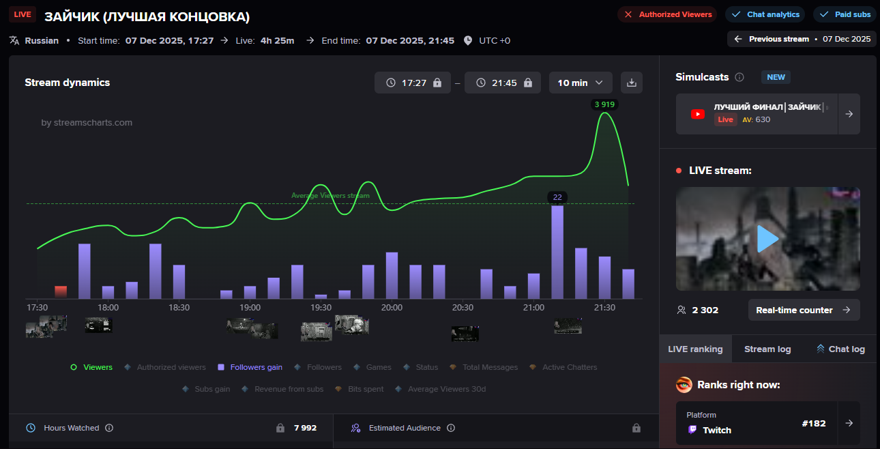Click the Hours Watched info icon
The image size is (880, 449).
click(109, 428)
